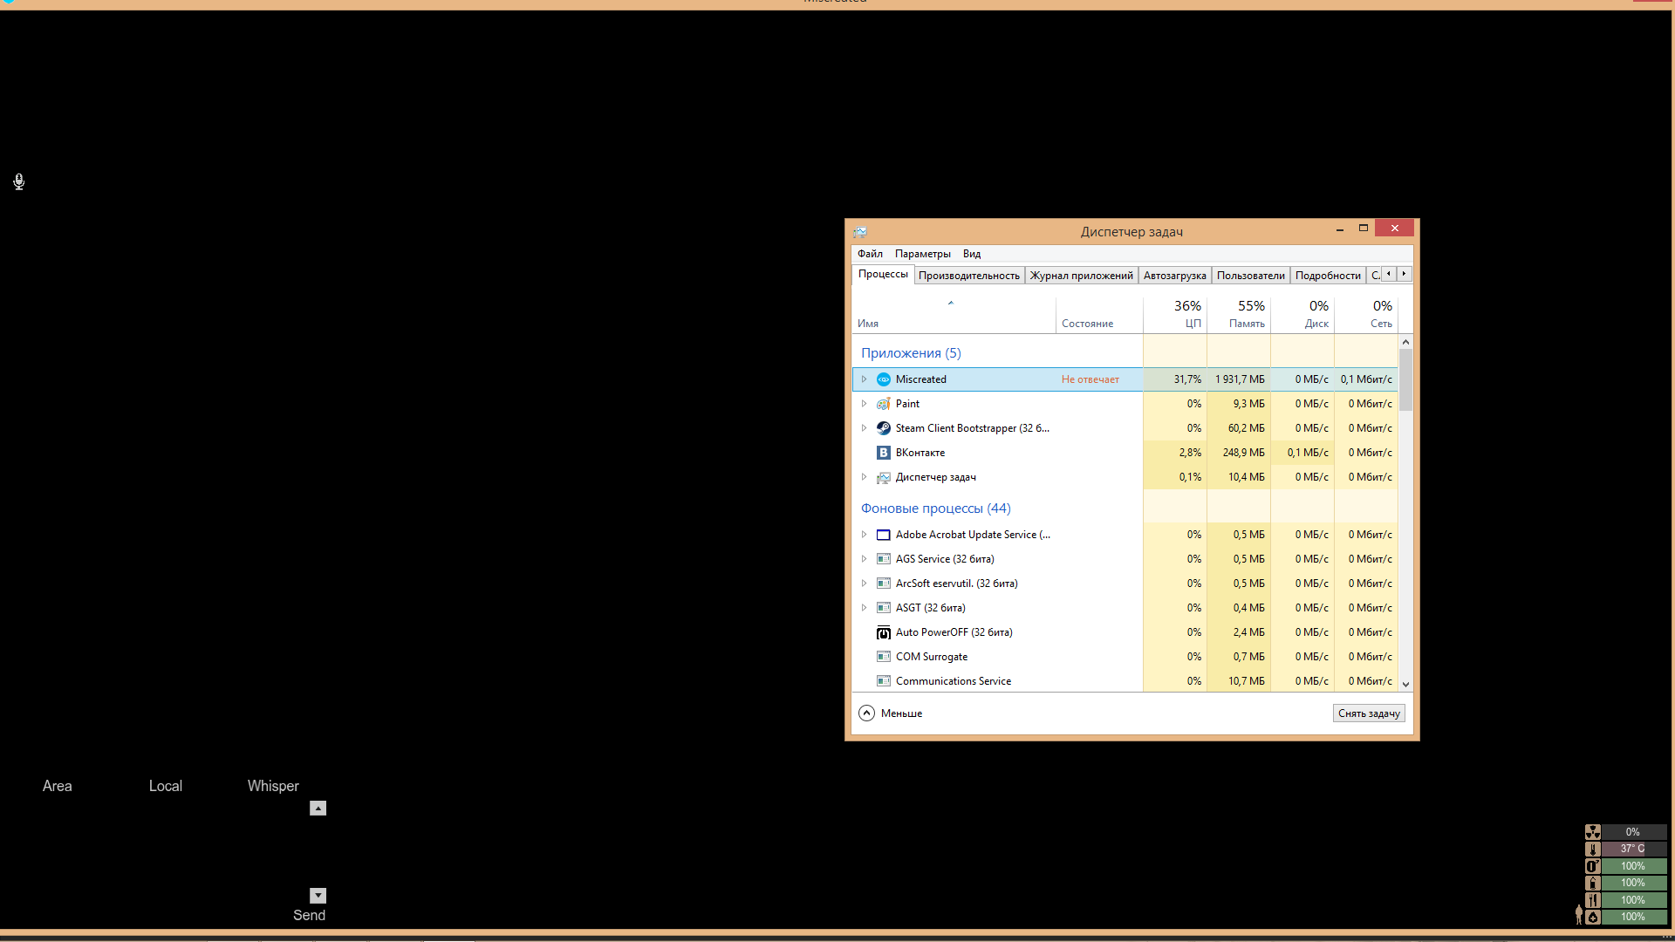Click the Снять задачу button
1675x942 pixels.
[1369, 713]
